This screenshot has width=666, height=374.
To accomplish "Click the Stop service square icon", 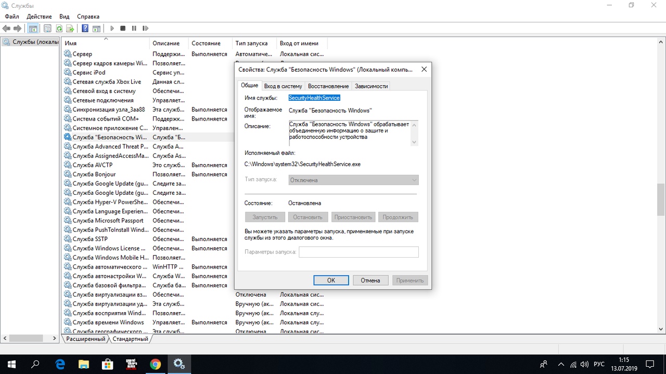I will pyautogui.click(x=123, y=29).
